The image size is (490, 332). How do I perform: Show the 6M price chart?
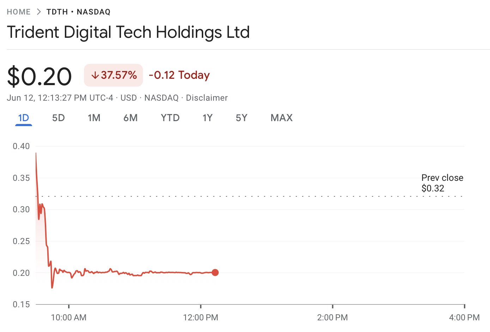pyautogui.click(x=131, y=118)
